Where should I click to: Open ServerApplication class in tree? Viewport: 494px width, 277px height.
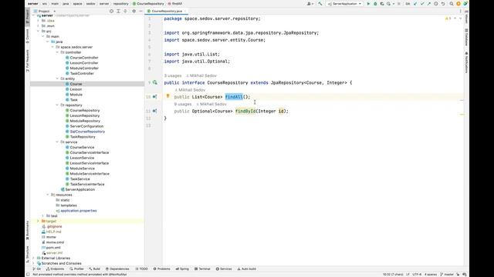(x=80, y=189)
